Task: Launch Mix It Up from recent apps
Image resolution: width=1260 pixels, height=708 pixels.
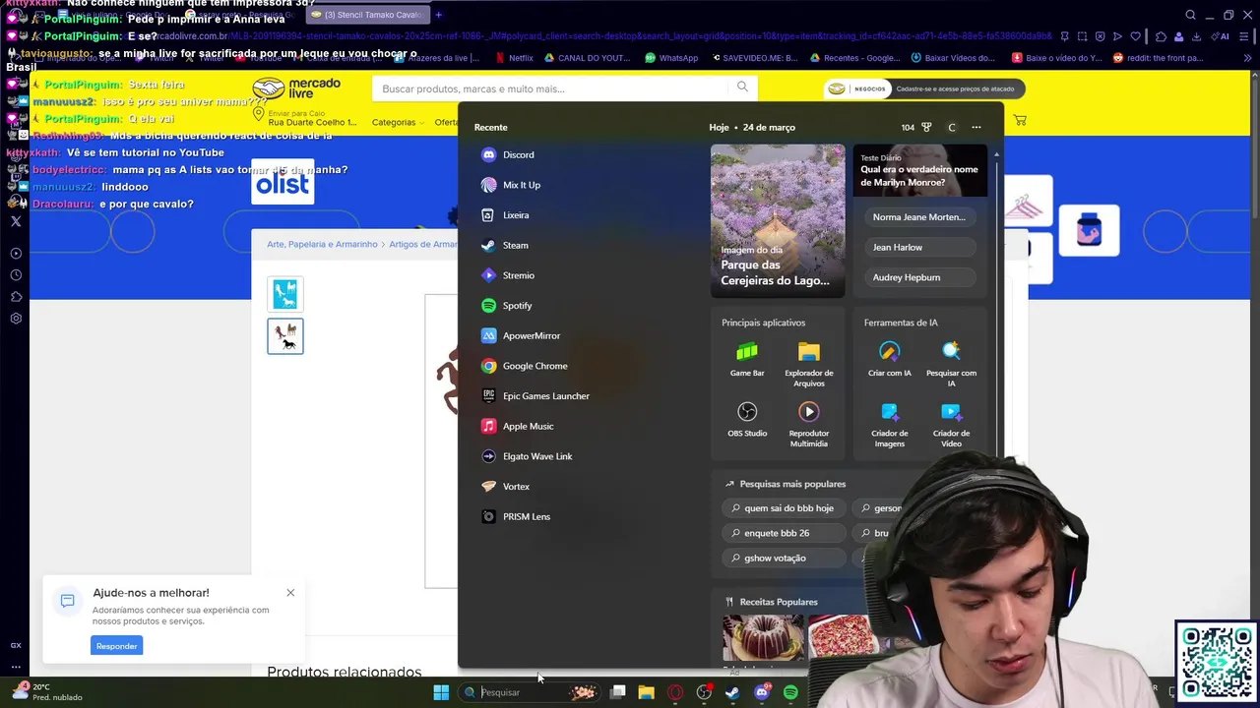Action: (510, 185)
